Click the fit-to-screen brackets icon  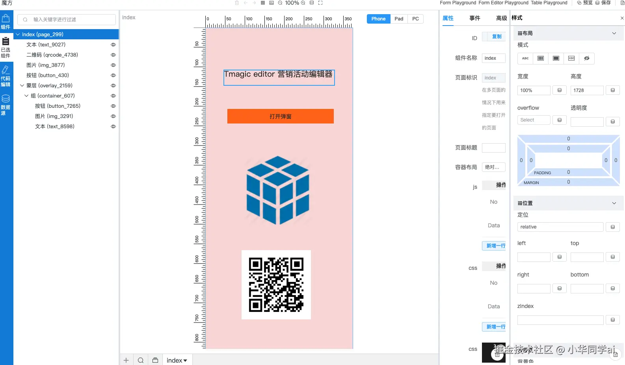point(320,3)
